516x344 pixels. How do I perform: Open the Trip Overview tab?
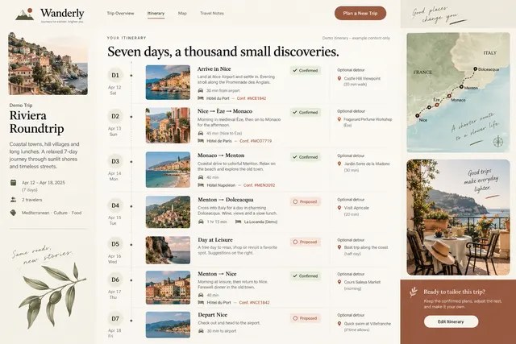tap(120, 14)
